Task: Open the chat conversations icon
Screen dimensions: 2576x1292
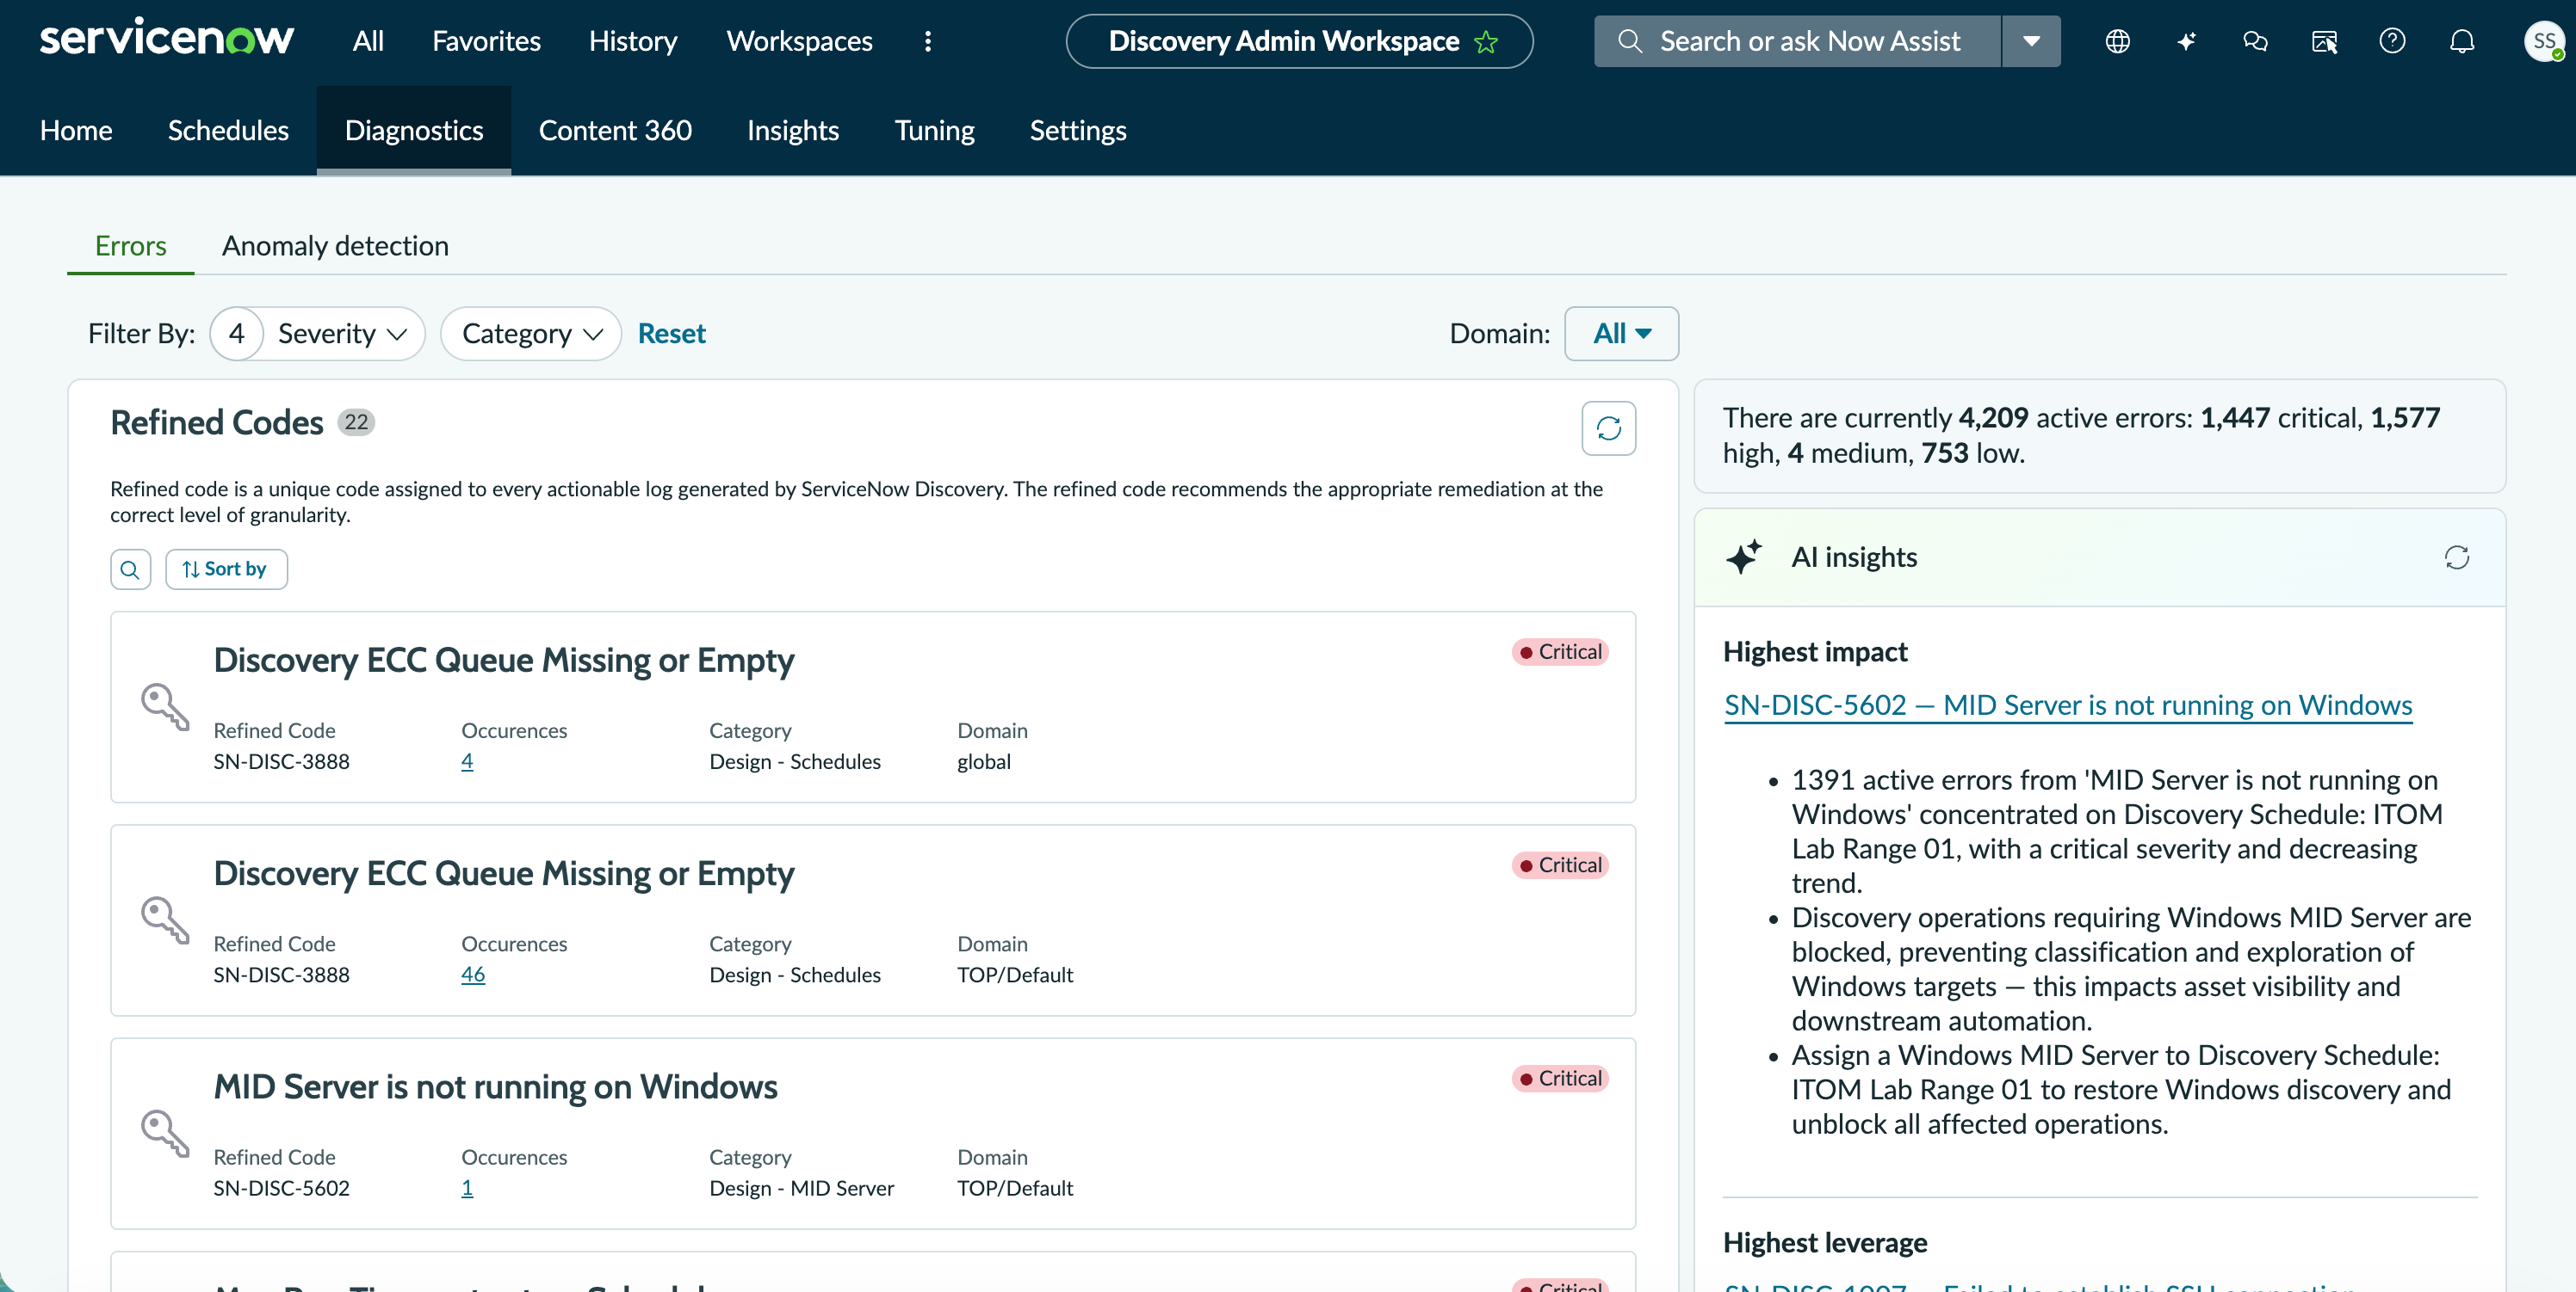Action: pyautogui.click(x=2255, y=41)
